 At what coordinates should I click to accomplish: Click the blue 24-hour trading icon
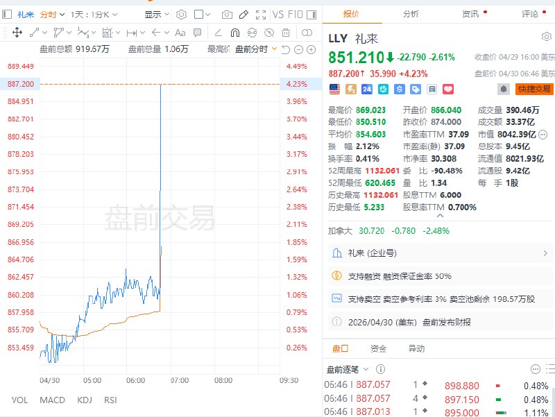coord(367,89)
